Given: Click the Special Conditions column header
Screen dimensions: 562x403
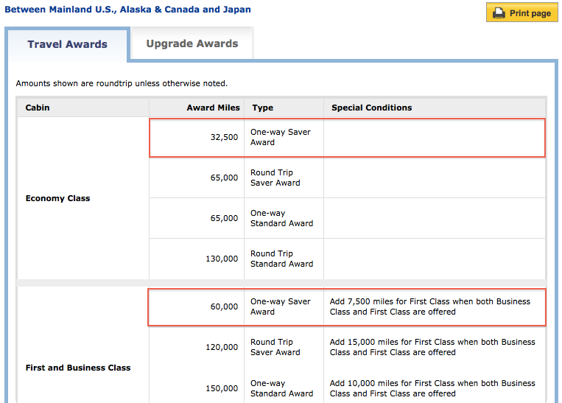Looking at the screenshot, I should pyautogui.click(x=372, y=108).
